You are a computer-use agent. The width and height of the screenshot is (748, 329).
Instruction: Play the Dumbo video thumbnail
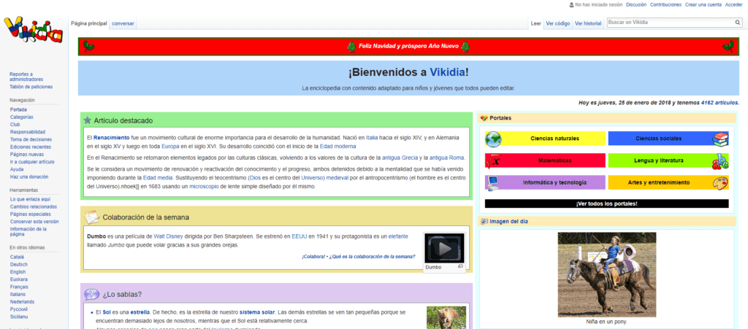pos(444,248)
